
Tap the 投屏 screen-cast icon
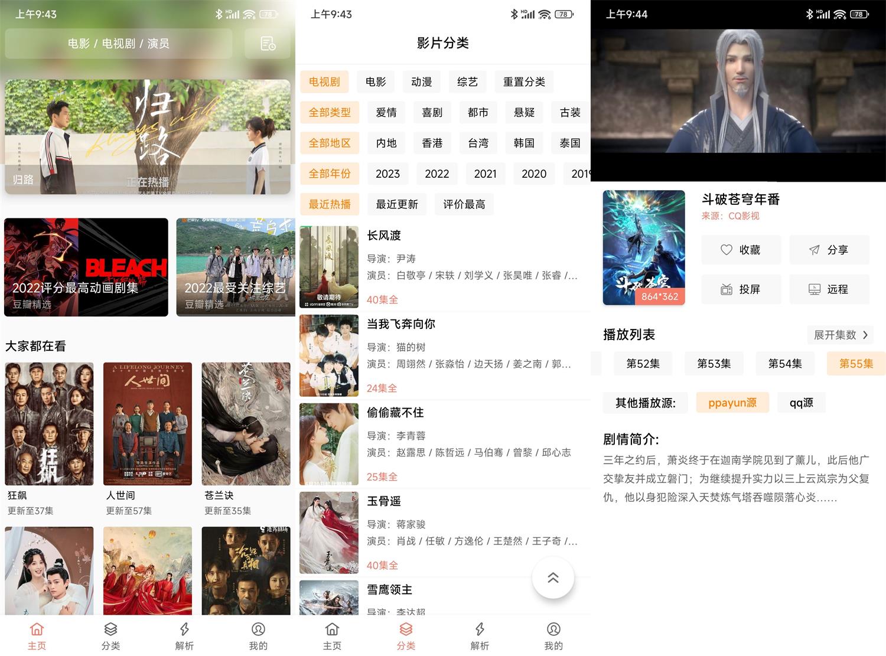click(741, 289)
